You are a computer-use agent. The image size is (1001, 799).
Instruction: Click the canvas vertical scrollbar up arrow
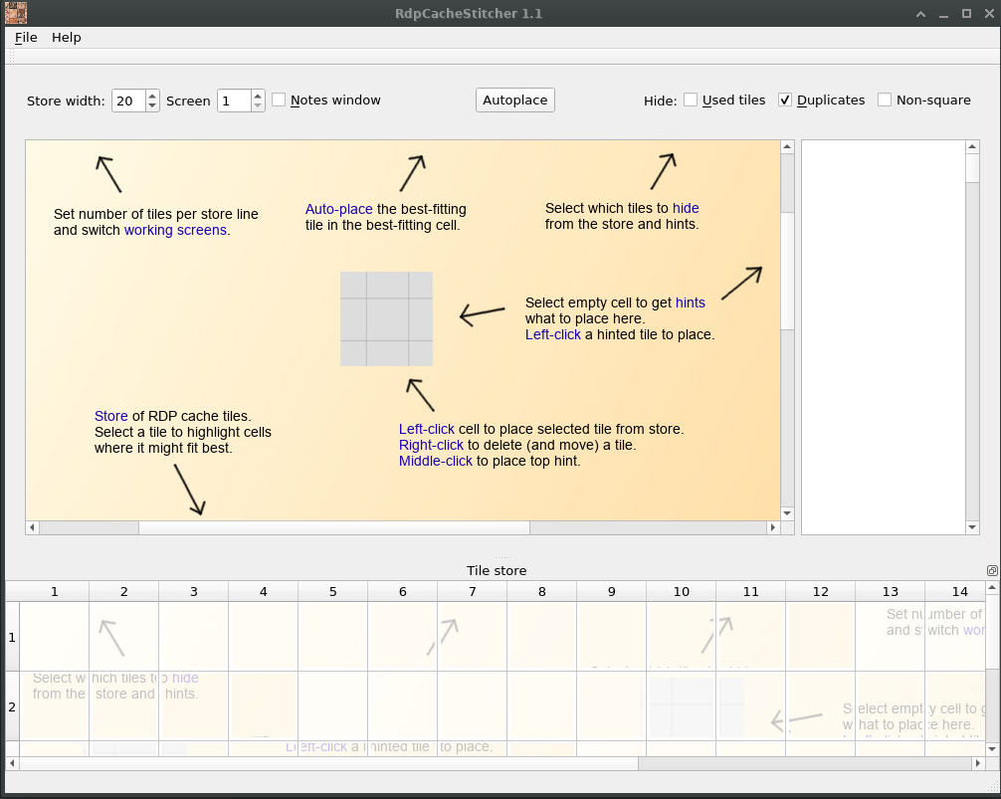pos(787,147)
